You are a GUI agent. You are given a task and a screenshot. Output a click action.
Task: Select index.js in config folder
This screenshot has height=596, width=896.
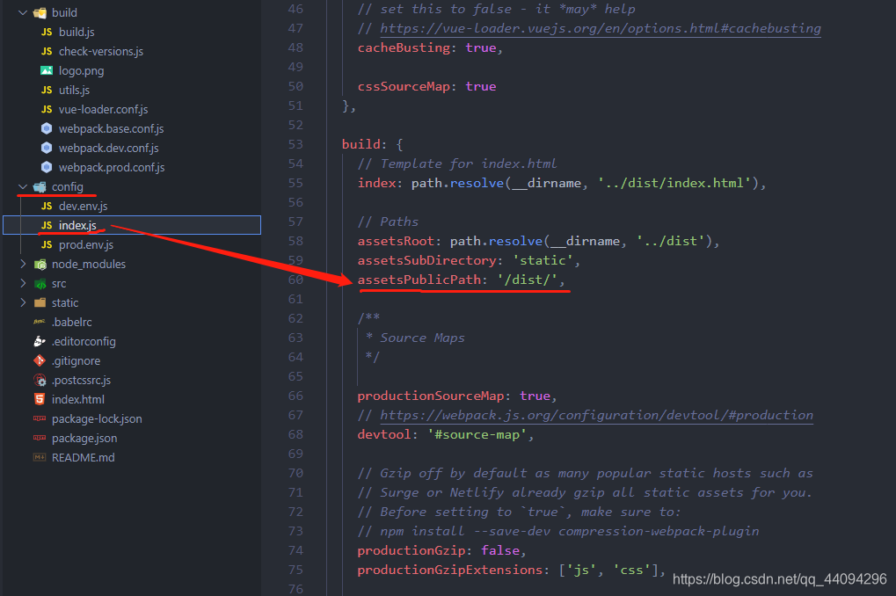coord(132,225)
